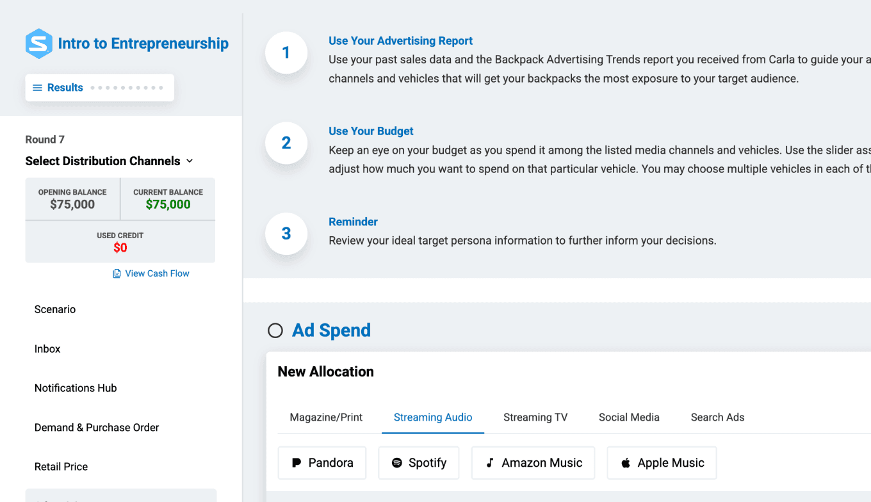Click the Stukent S logo icon
The width and height of the screenshot is (871, 502).
38,44
